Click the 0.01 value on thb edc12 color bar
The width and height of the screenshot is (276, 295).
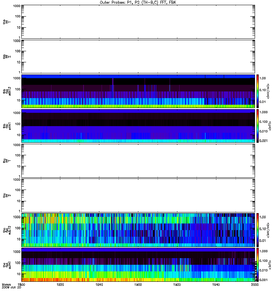pyautogui.click(x=263, y=102)
